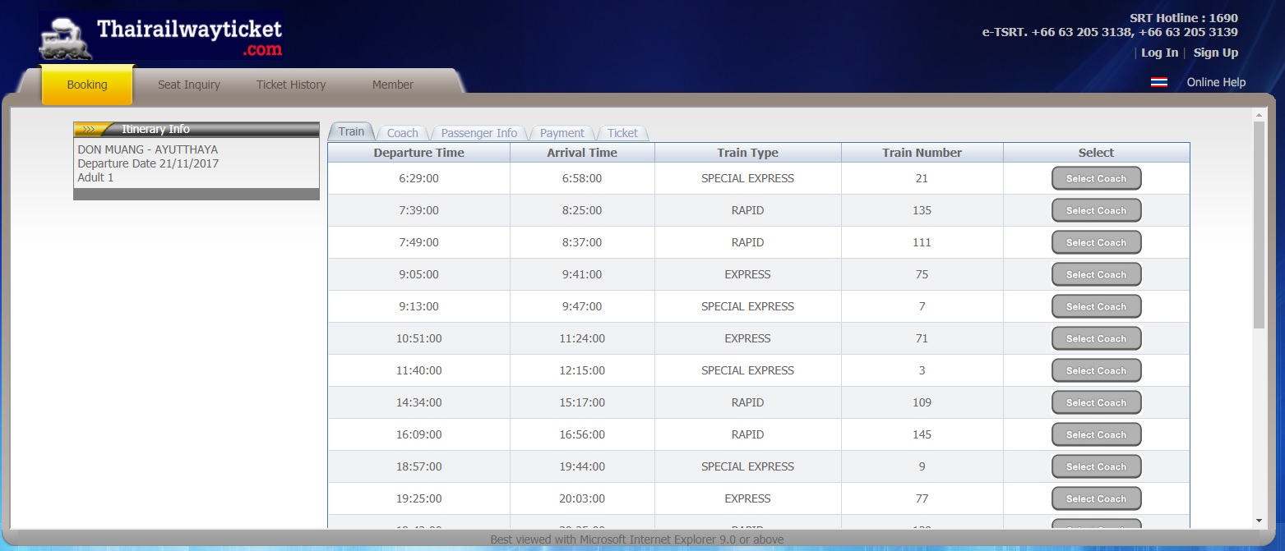Select Coach for train number 111
The image size is (1285, 551).
[x=1096, y=242]
